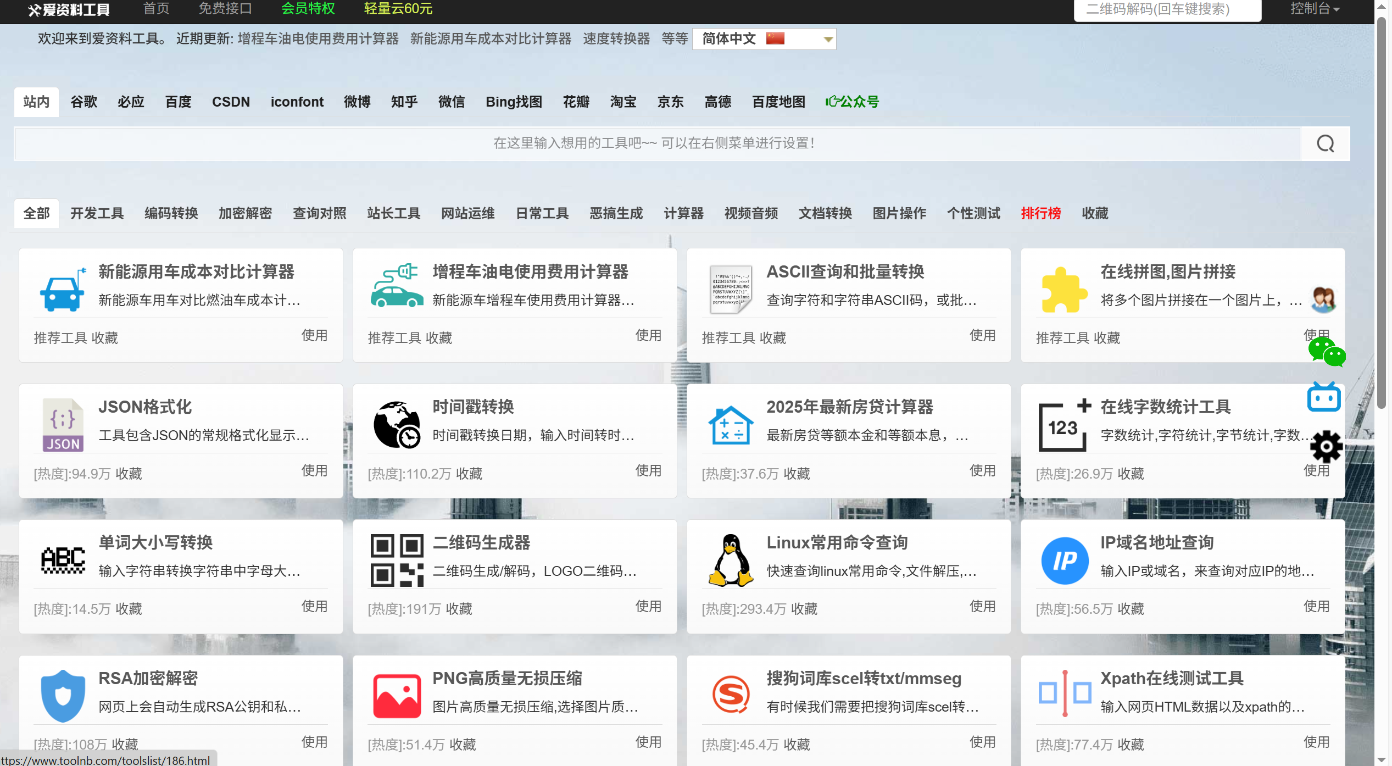Click the 123 word count icon
Image resolution: width=1392 pixels, height=766 pixels.
coord(1064,425)
